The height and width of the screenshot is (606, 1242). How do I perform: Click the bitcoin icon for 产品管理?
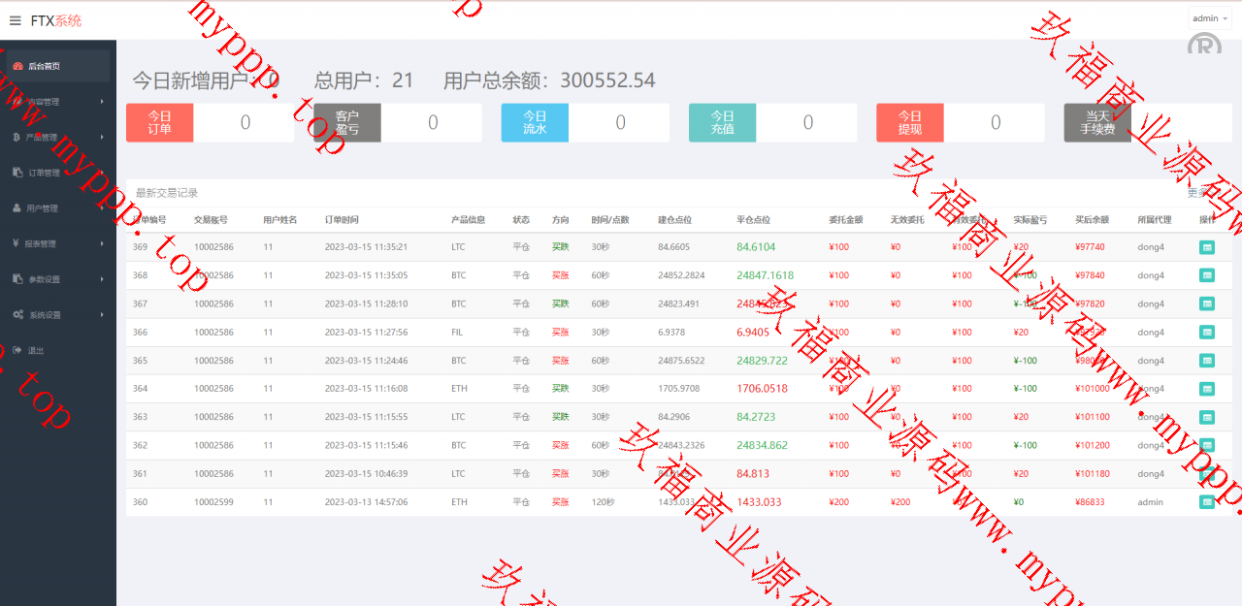[17, 138]
